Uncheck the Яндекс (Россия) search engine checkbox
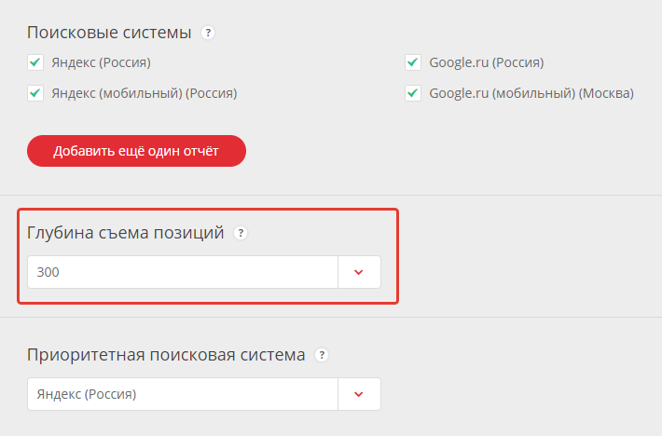The height and width of the screenshot is (436, 662). 35,62
